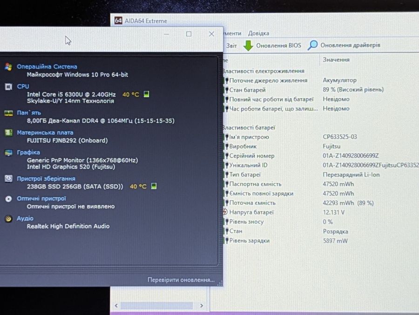Select the Стан row showing Розрядка
The width and height of the screenshot is (419, 315).
coord(321,231)
